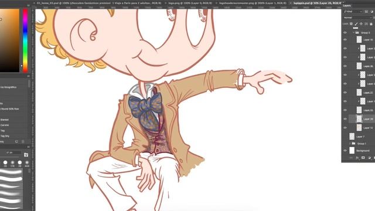Show Group 1 via its visibility box
The width and height of the screenshot is (375, 211).
(x=345, y=144)
